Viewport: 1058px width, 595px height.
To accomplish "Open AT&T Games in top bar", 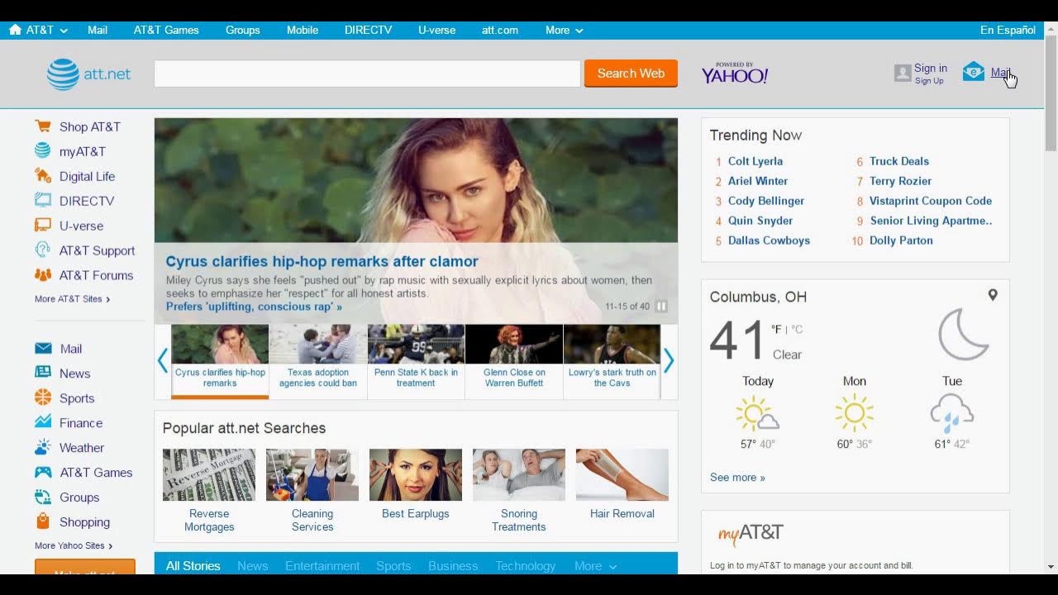I will tap(166, 30).
